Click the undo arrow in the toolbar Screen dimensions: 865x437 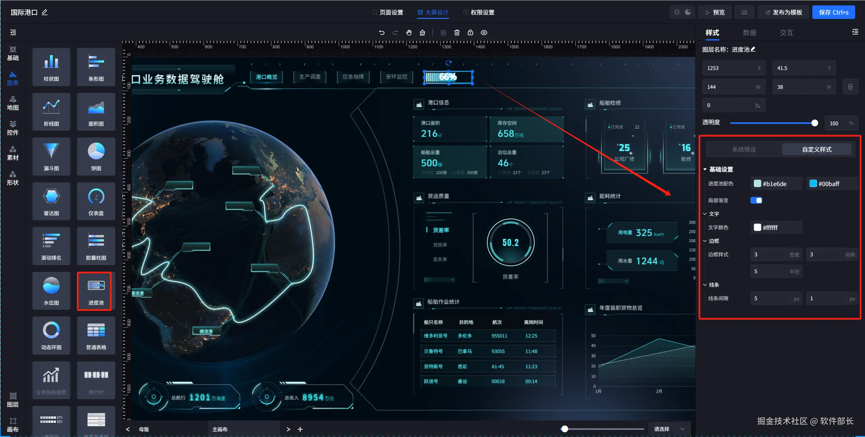pos(382,33)
